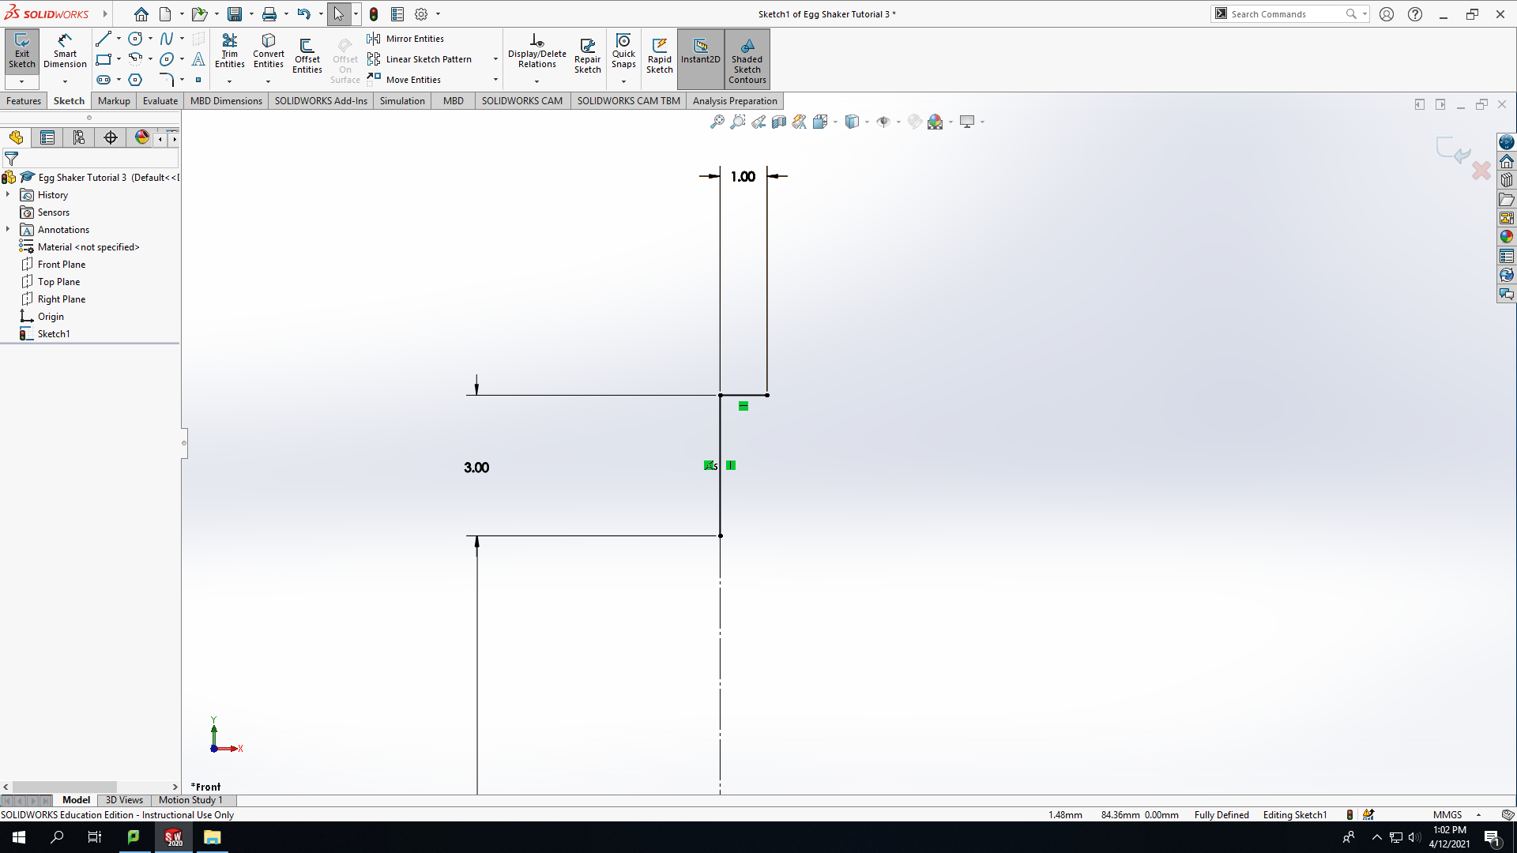Choose the Circle sketch tool

pos(135,38)
